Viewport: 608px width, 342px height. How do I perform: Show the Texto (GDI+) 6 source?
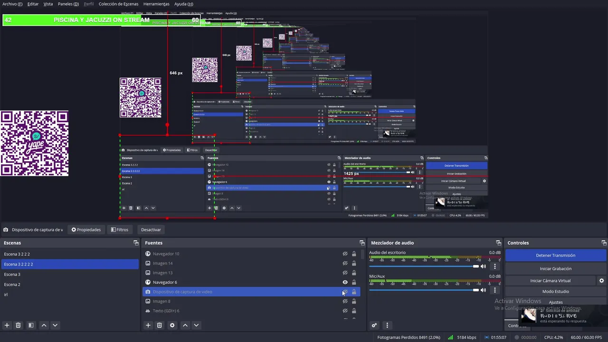345,311
